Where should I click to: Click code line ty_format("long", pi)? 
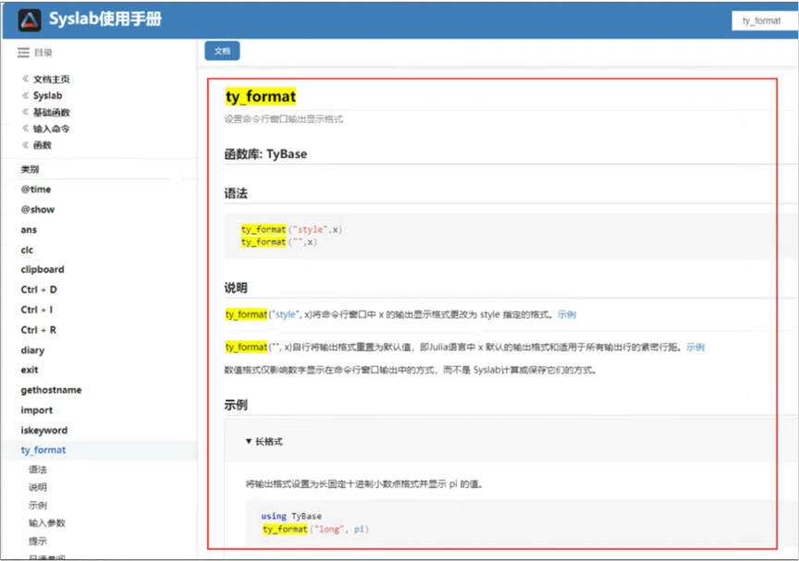click(x=315, y=530)
